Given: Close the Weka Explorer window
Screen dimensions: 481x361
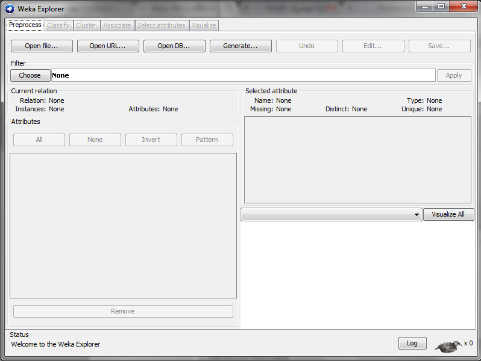Looking at the screenshot, I should coord(464,7).
